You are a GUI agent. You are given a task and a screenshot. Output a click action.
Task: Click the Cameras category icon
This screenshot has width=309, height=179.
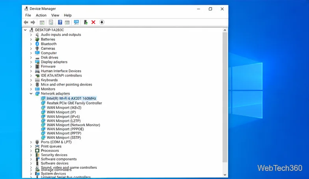(37, 48)
